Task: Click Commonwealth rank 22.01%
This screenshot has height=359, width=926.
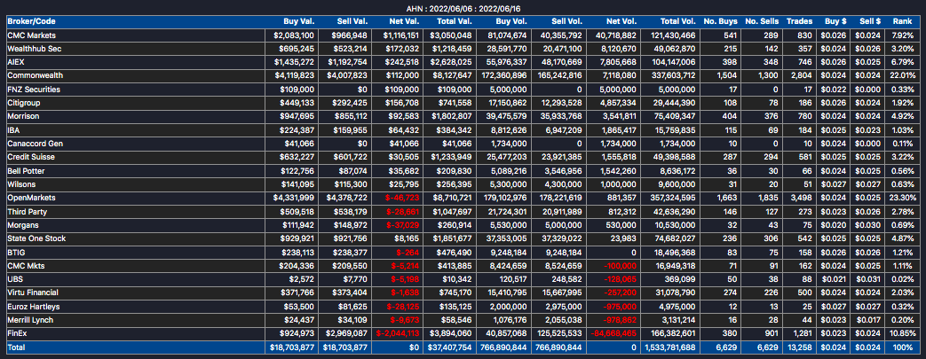Action: [903, 75]
